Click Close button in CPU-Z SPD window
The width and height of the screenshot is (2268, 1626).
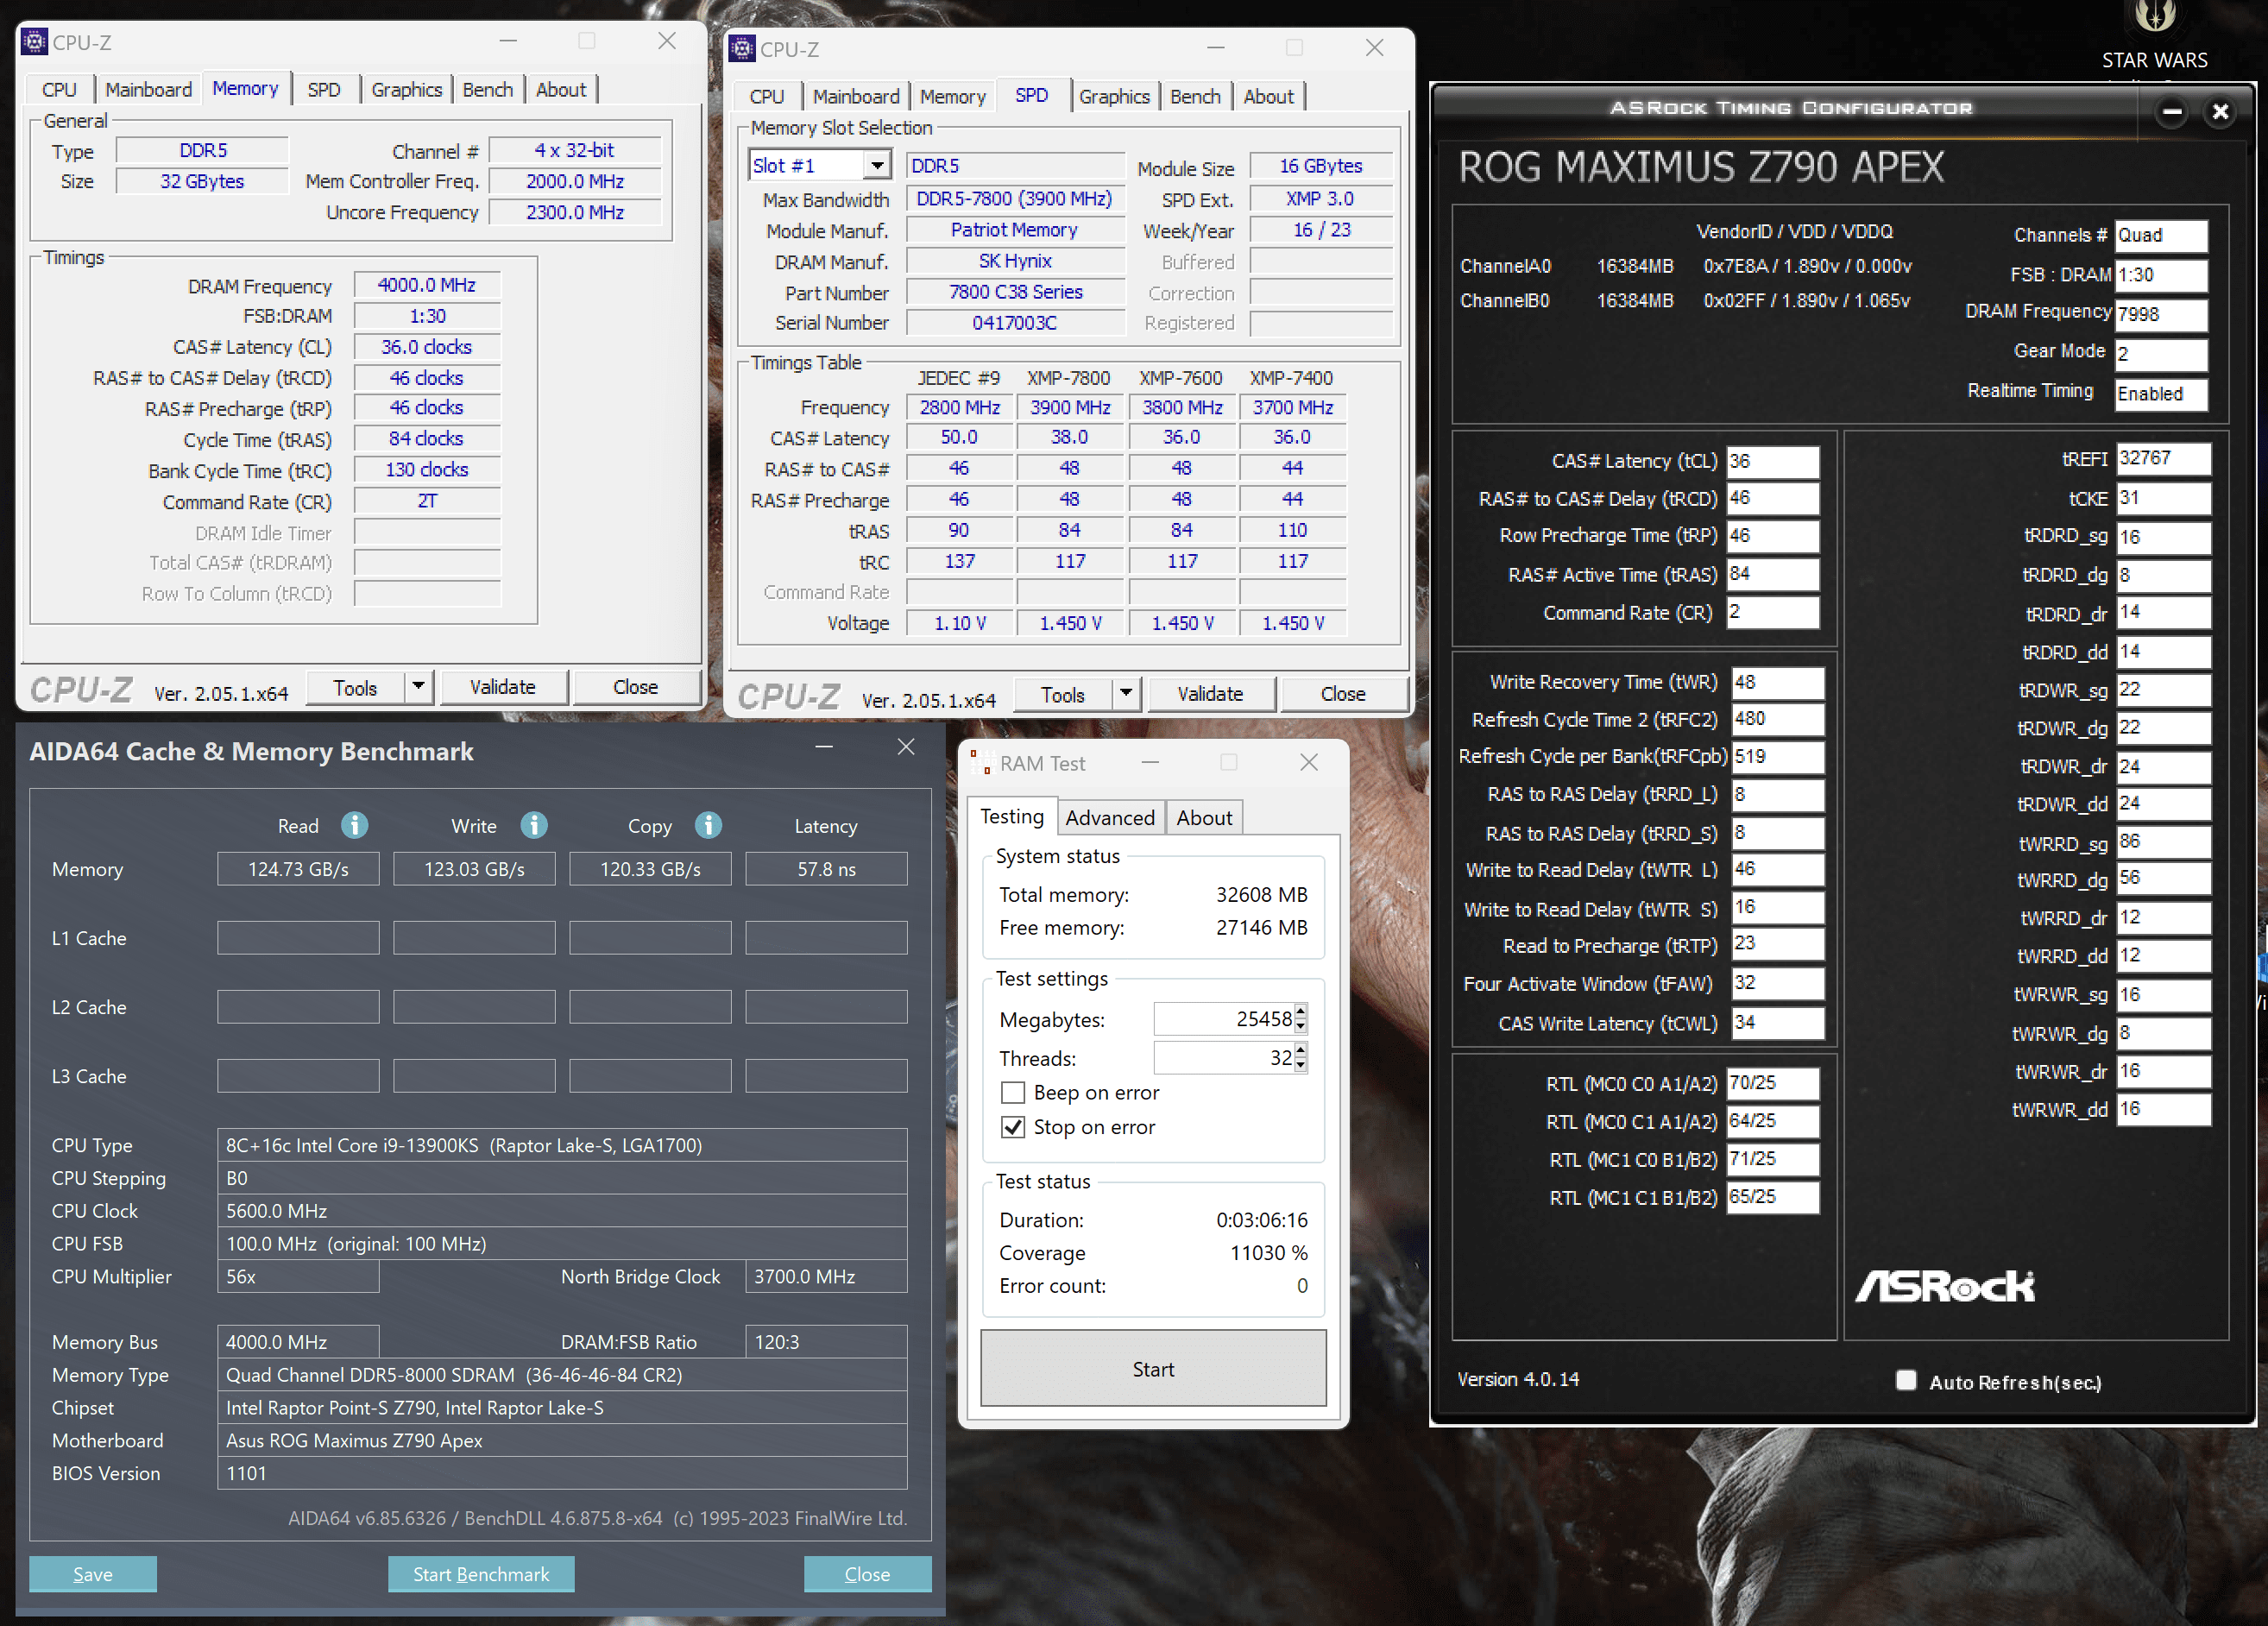tap(1343, 693)
